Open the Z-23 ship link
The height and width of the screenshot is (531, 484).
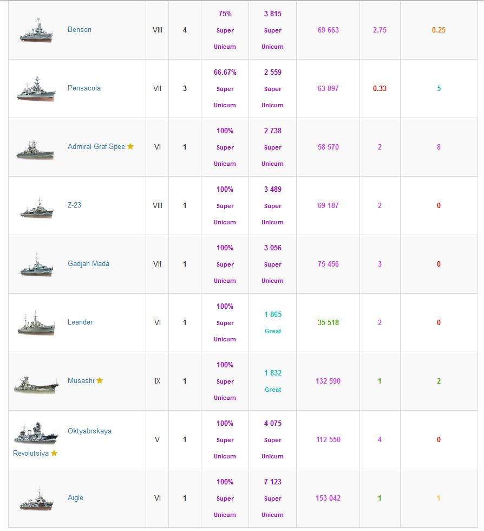tap(74, 205)
